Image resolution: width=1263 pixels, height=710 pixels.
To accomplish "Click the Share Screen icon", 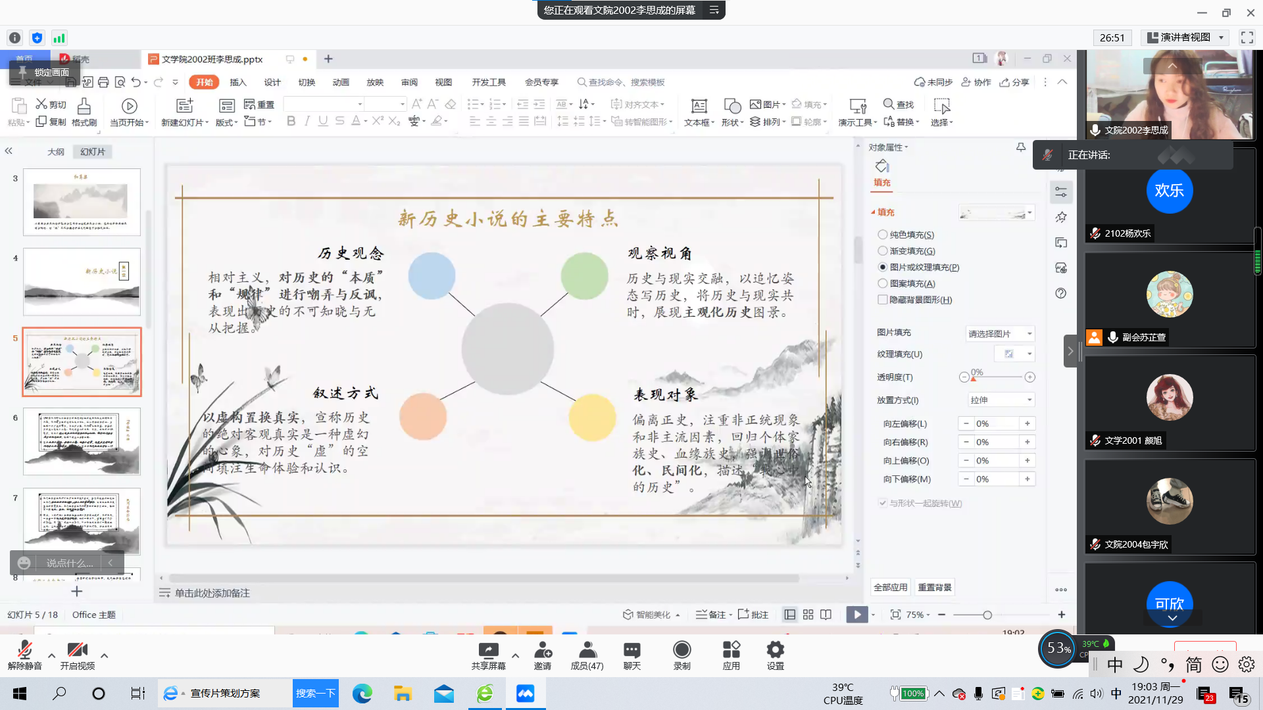I will point(488,650).
